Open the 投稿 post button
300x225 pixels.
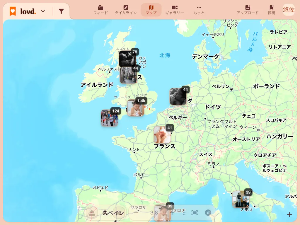(x=271, y=10)
